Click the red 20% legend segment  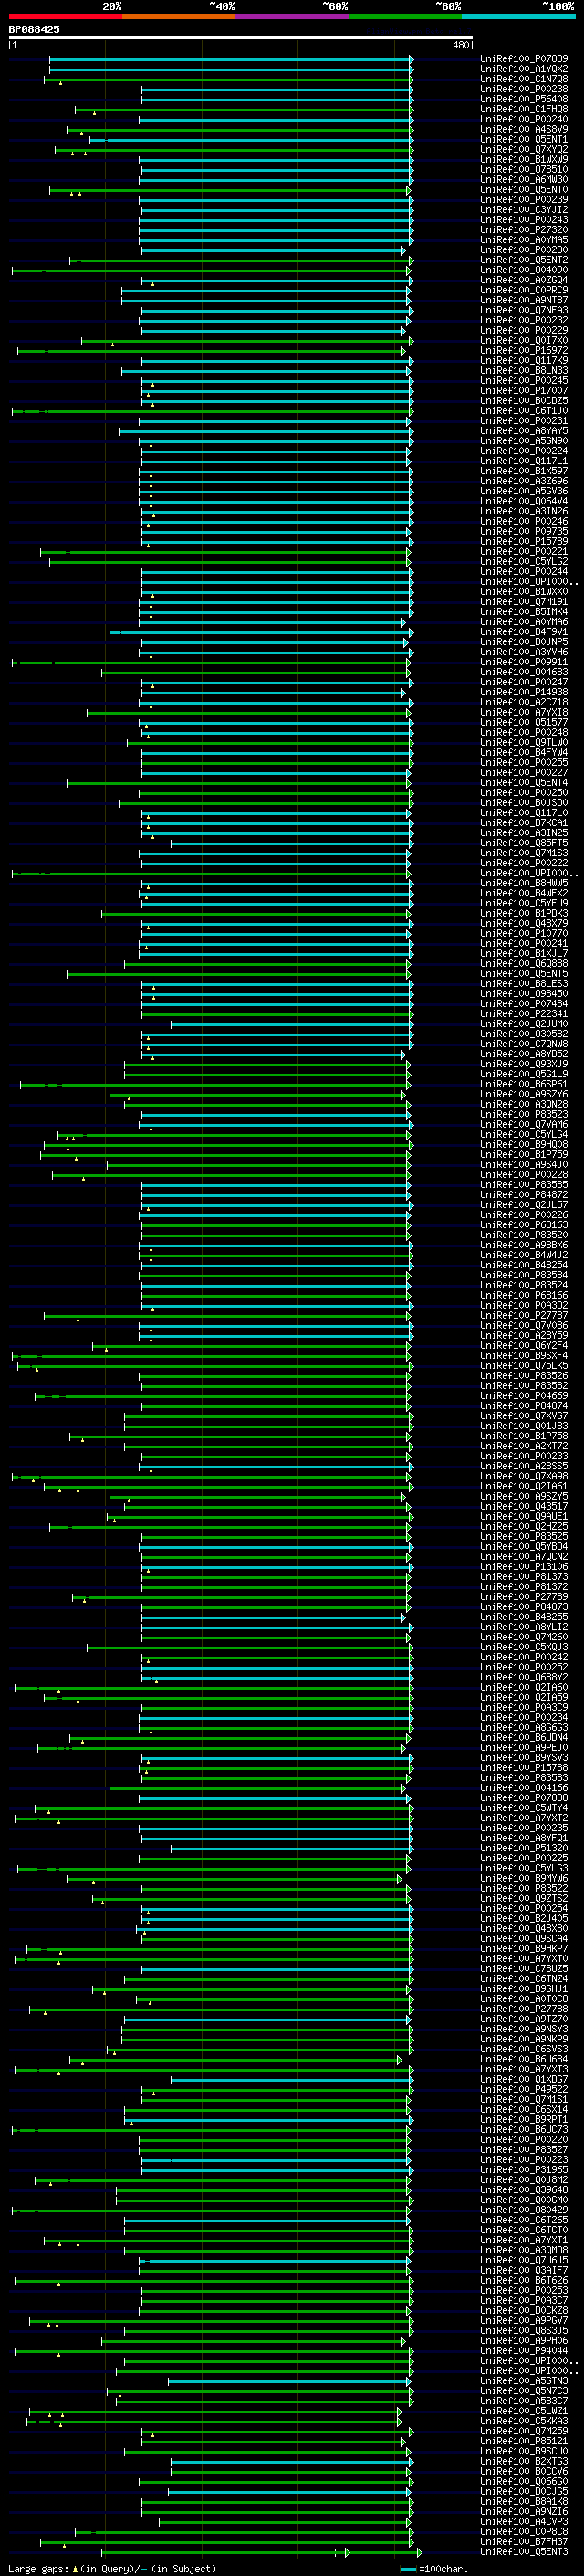tap(65, 16)
